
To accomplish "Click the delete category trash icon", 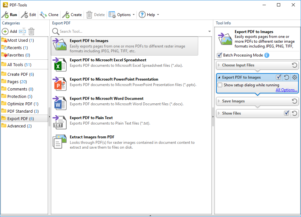I will coord(31,31).
